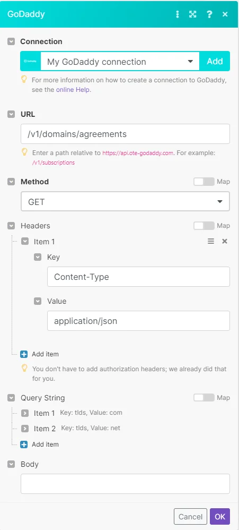Open the online Help link

coord(74,90)
